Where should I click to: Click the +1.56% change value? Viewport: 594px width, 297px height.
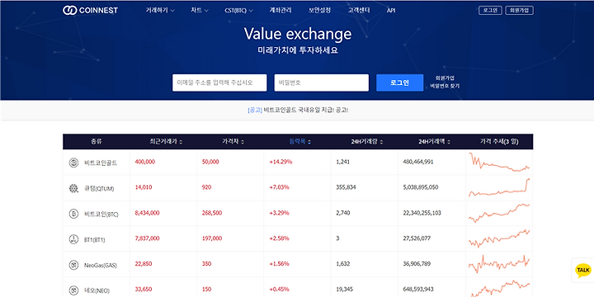pyautogui.click(x=279, y=264)
